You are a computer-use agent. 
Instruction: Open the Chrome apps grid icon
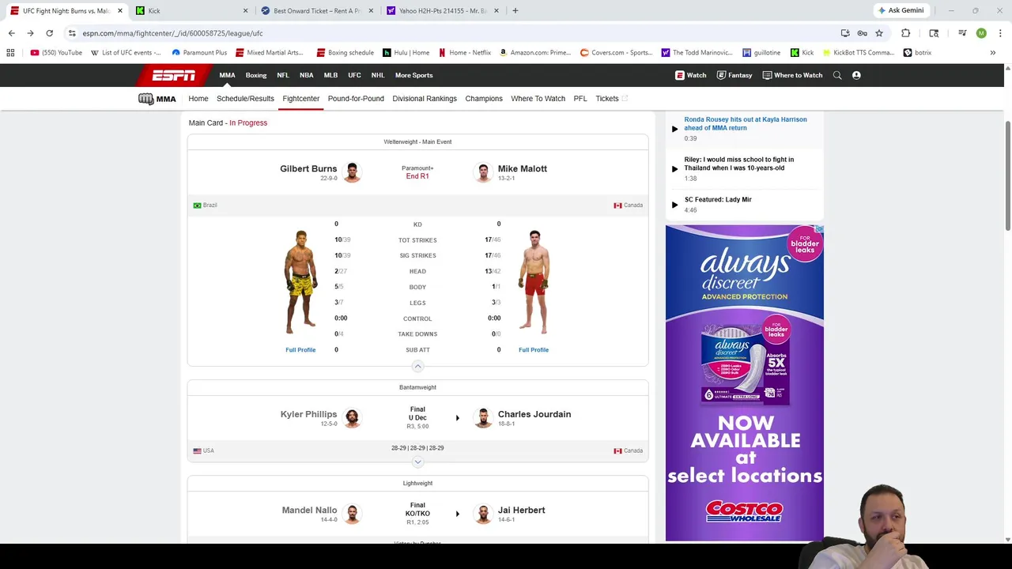click(10, 53)
